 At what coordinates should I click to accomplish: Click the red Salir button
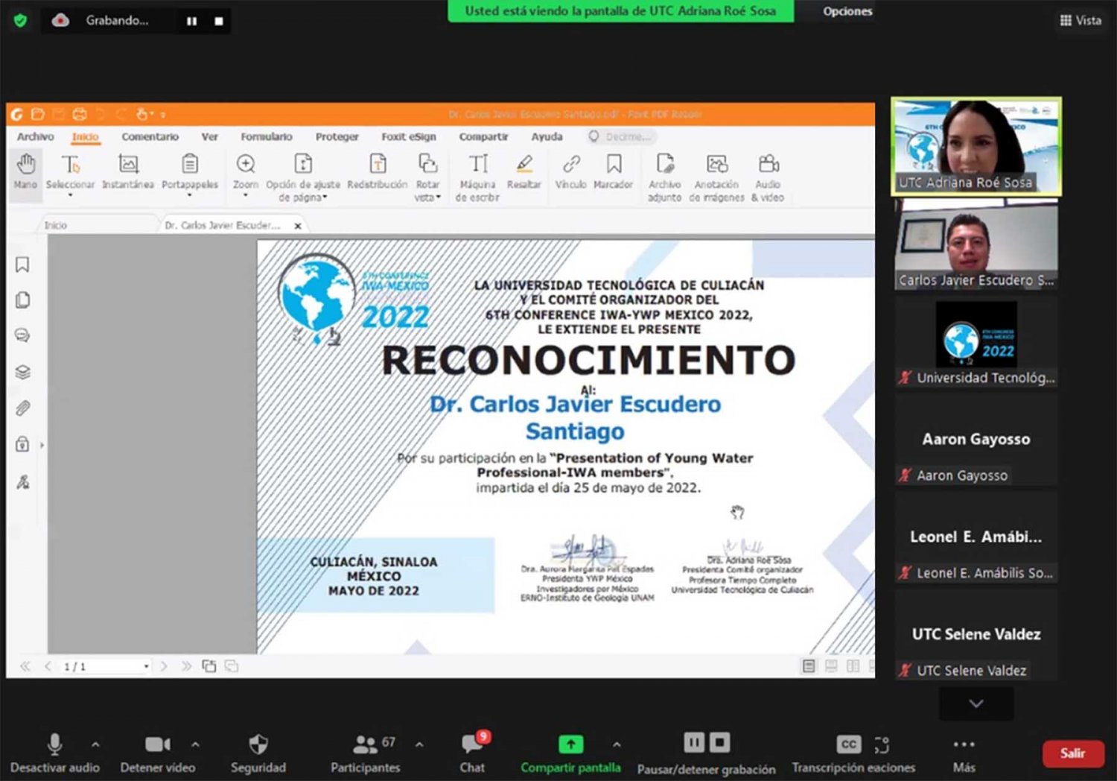[1072, 753]
